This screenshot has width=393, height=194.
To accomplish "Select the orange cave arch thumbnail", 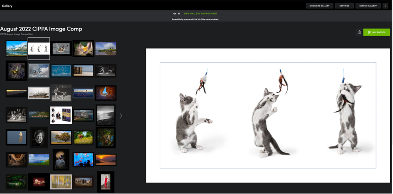I will pyautogui.click(x=105, y=93).
